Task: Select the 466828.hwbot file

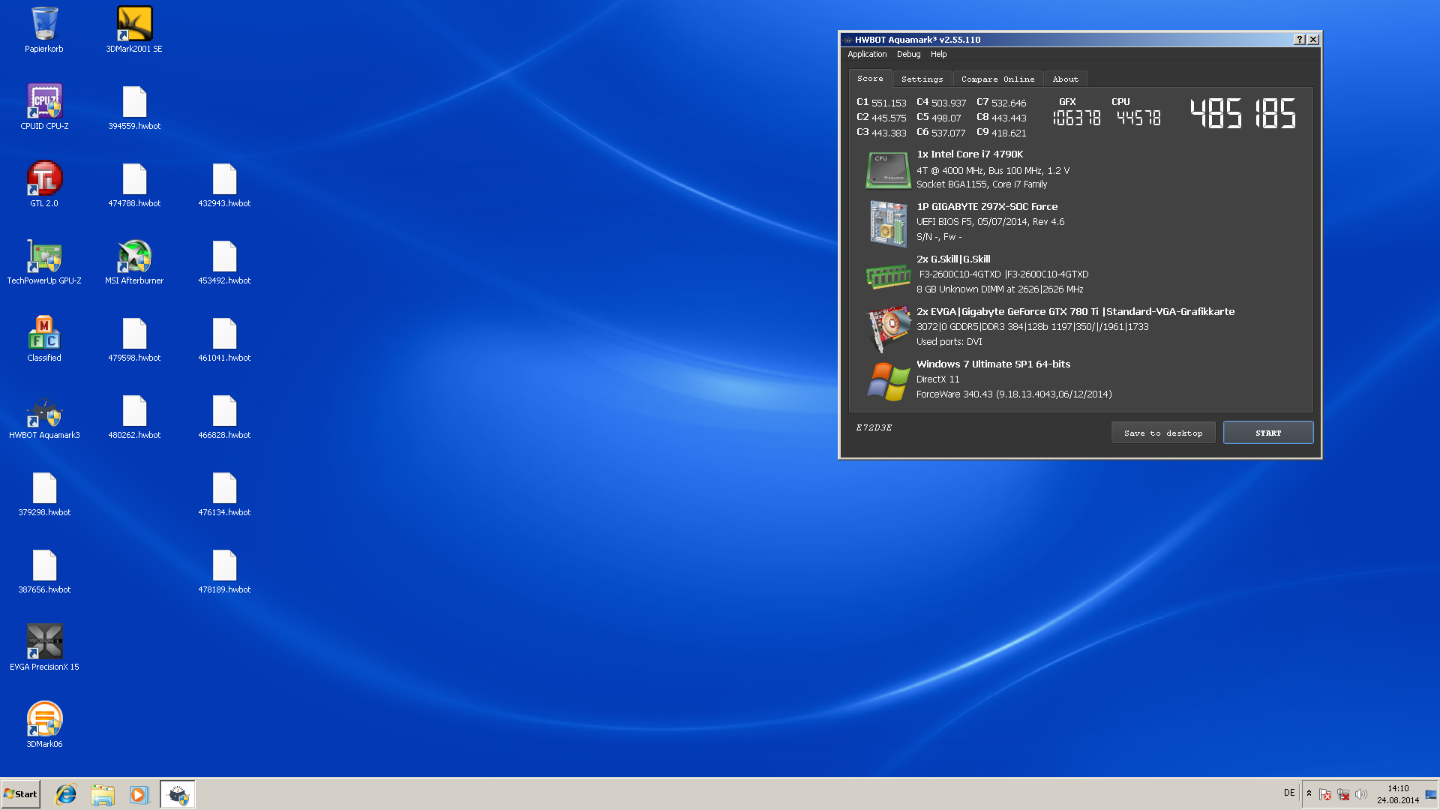Action: [224, 416]
